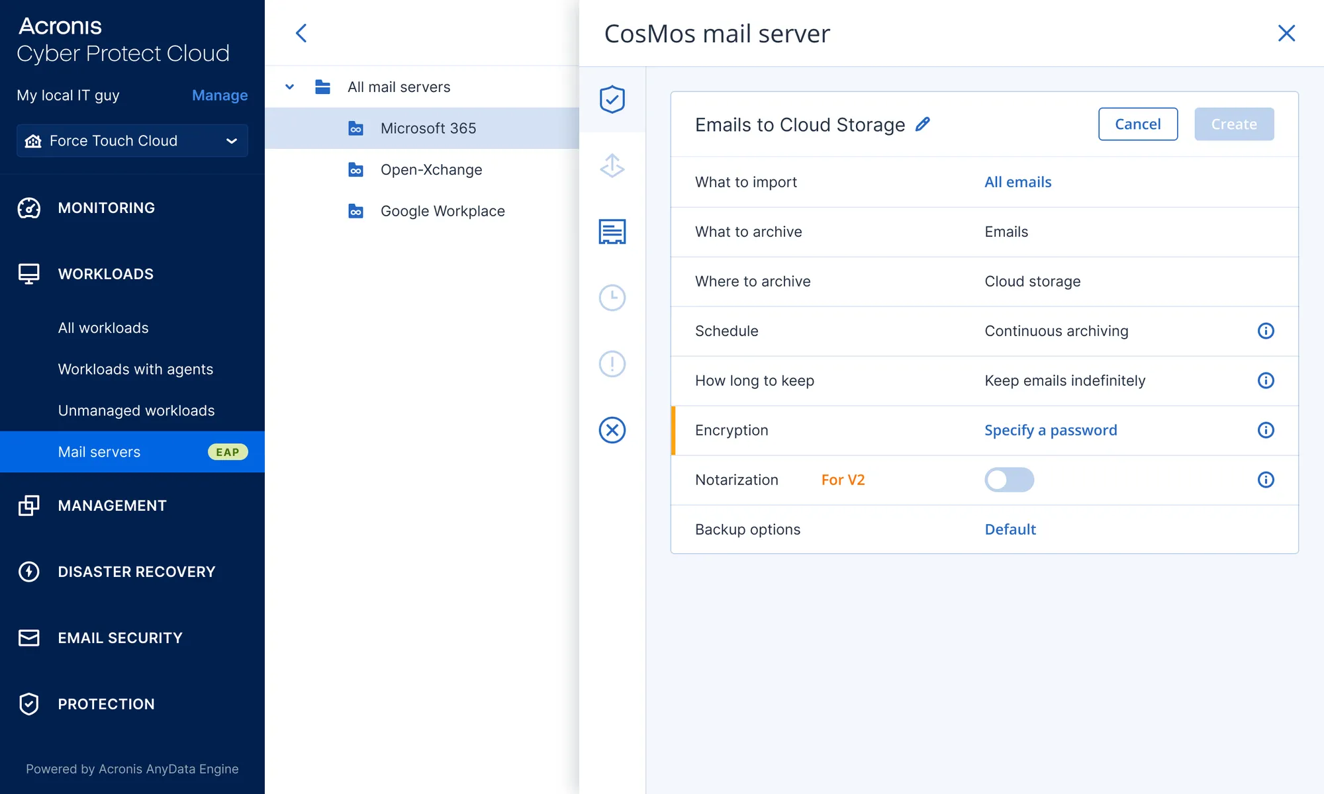Click the exclamation alerts icon
The height and width of the screenshot is (794, 1324).
click(612, 364)
